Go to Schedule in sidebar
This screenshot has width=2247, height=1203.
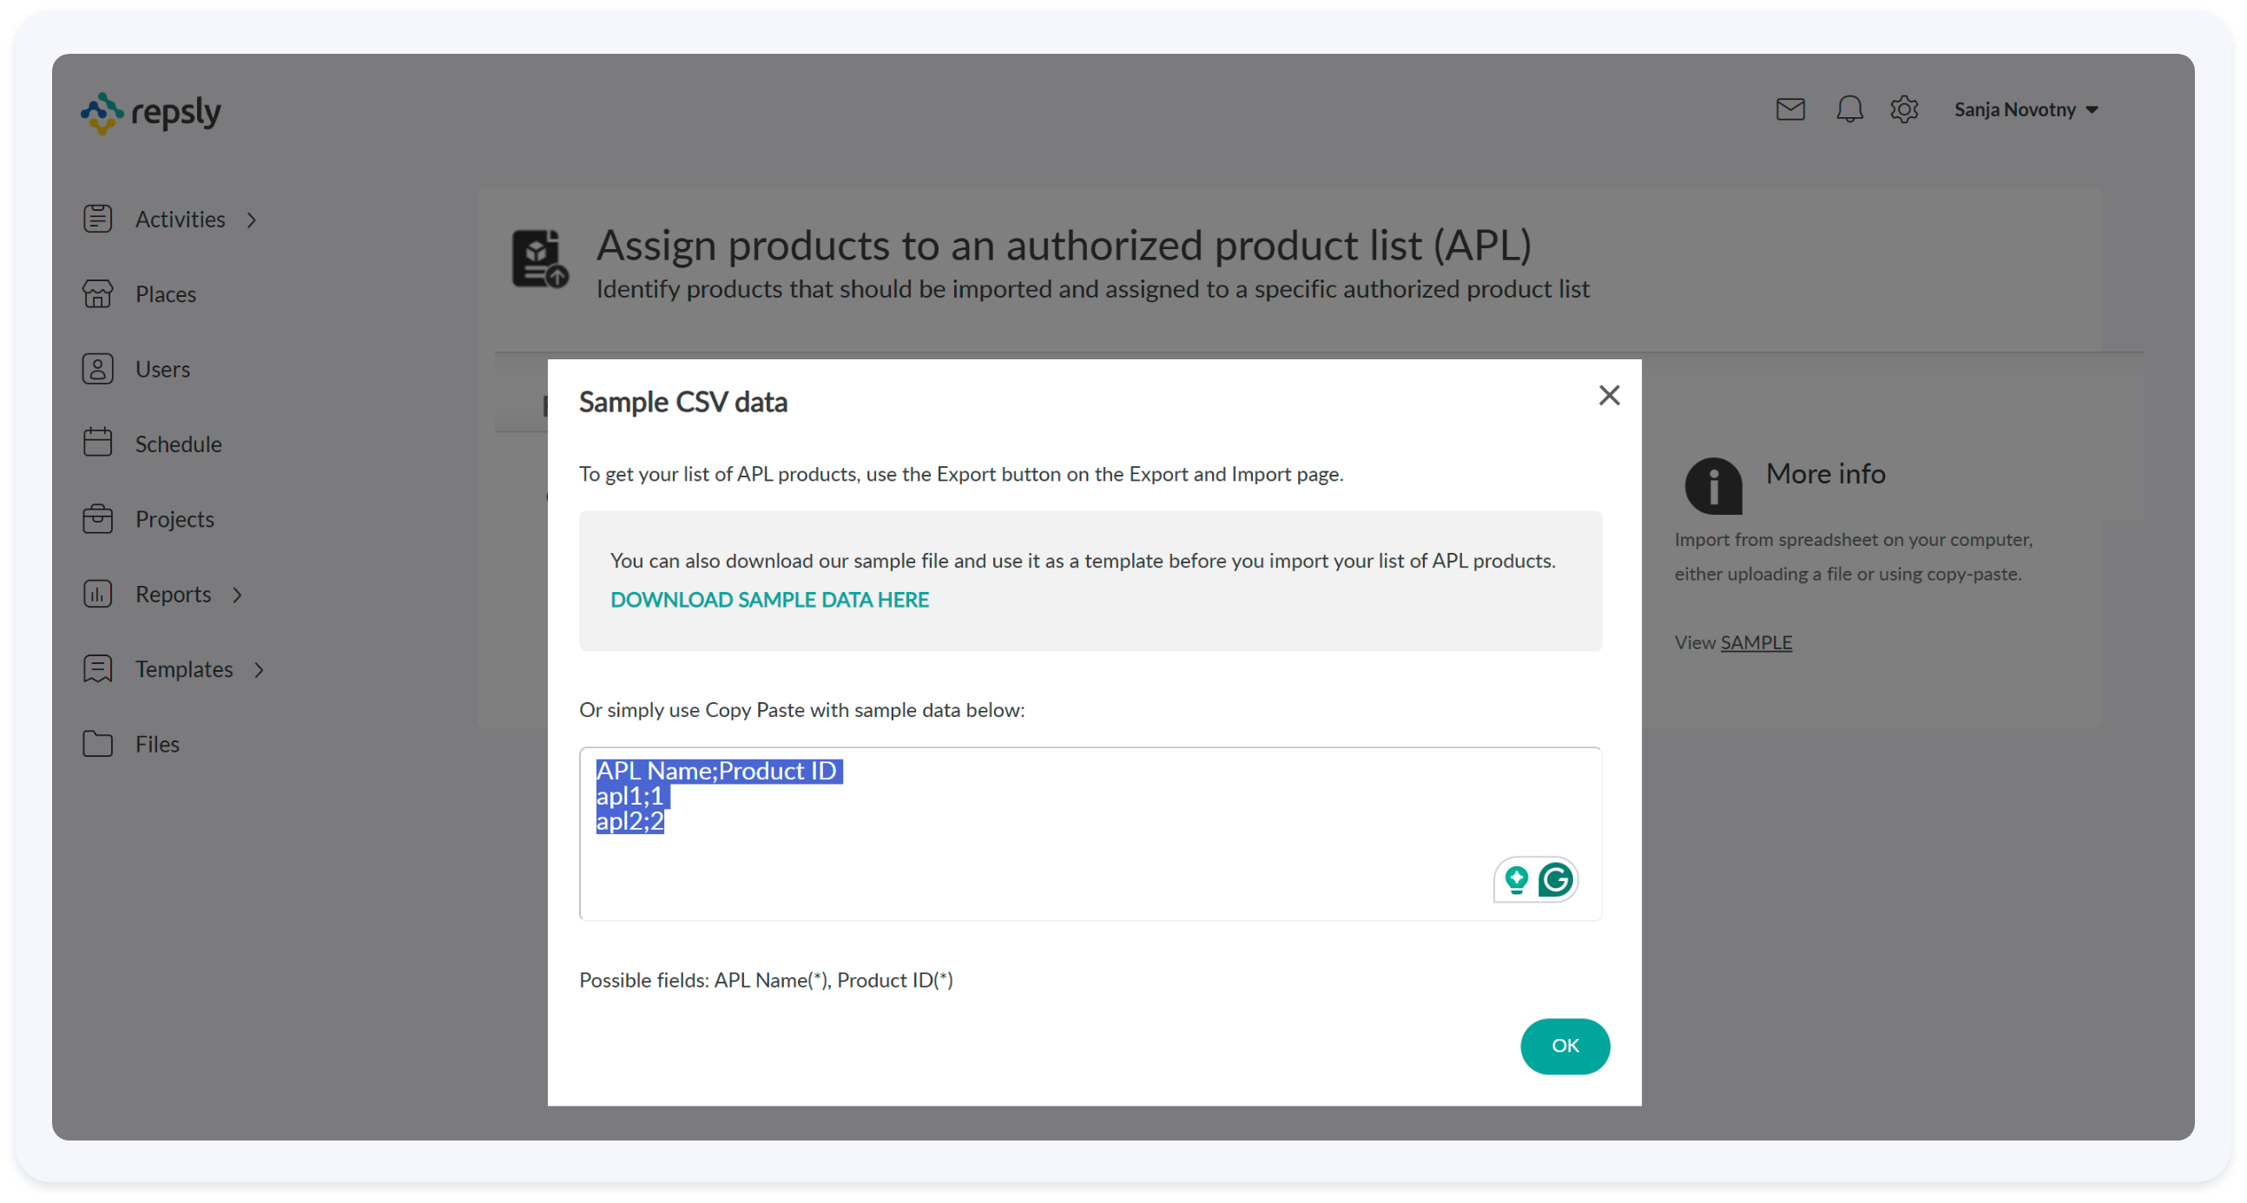178,444
